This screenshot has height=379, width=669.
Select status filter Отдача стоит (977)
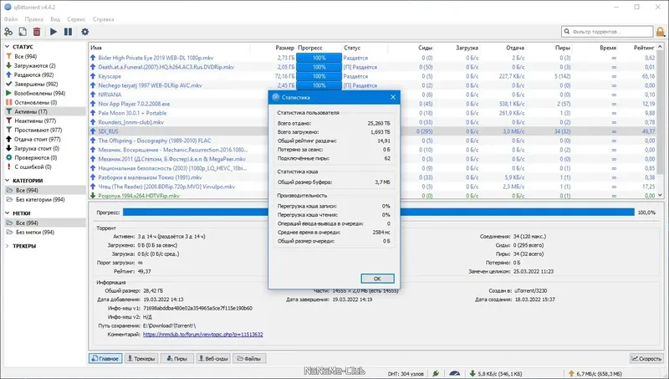point(37,139)
